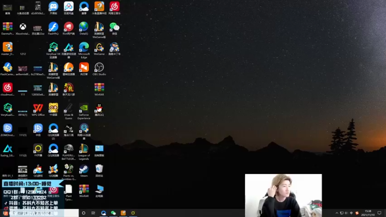Select the WinRAR shortcut beside 此电脑

click(84, 190)
